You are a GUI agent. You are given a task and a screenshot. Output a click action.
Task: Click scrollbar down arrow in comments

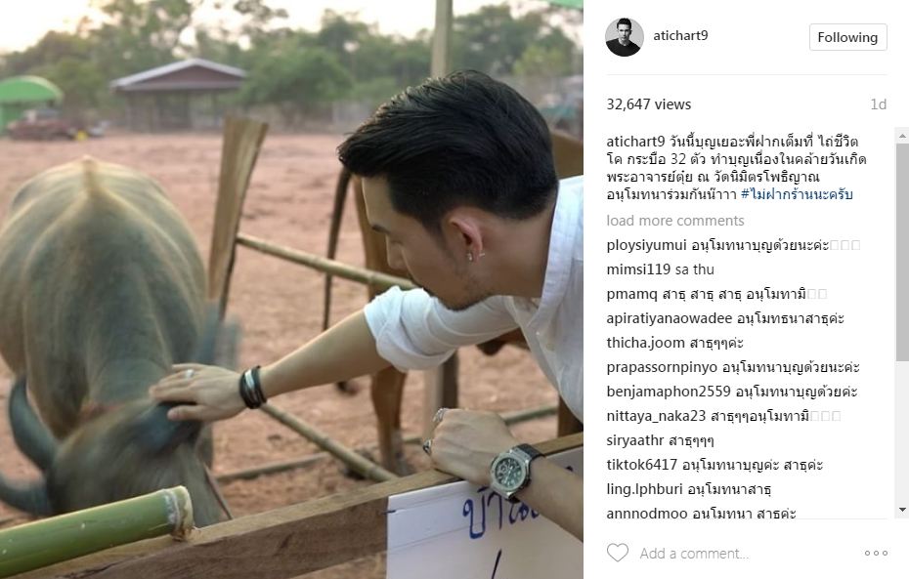902,510
